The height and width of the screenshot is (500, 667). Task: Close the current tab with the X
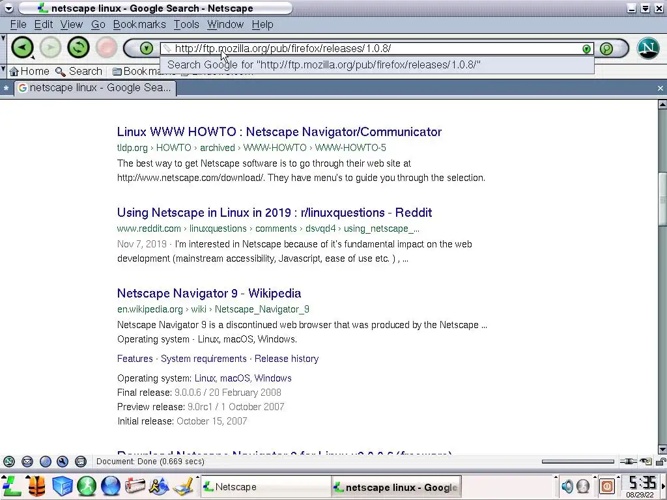tap(660, 88)
